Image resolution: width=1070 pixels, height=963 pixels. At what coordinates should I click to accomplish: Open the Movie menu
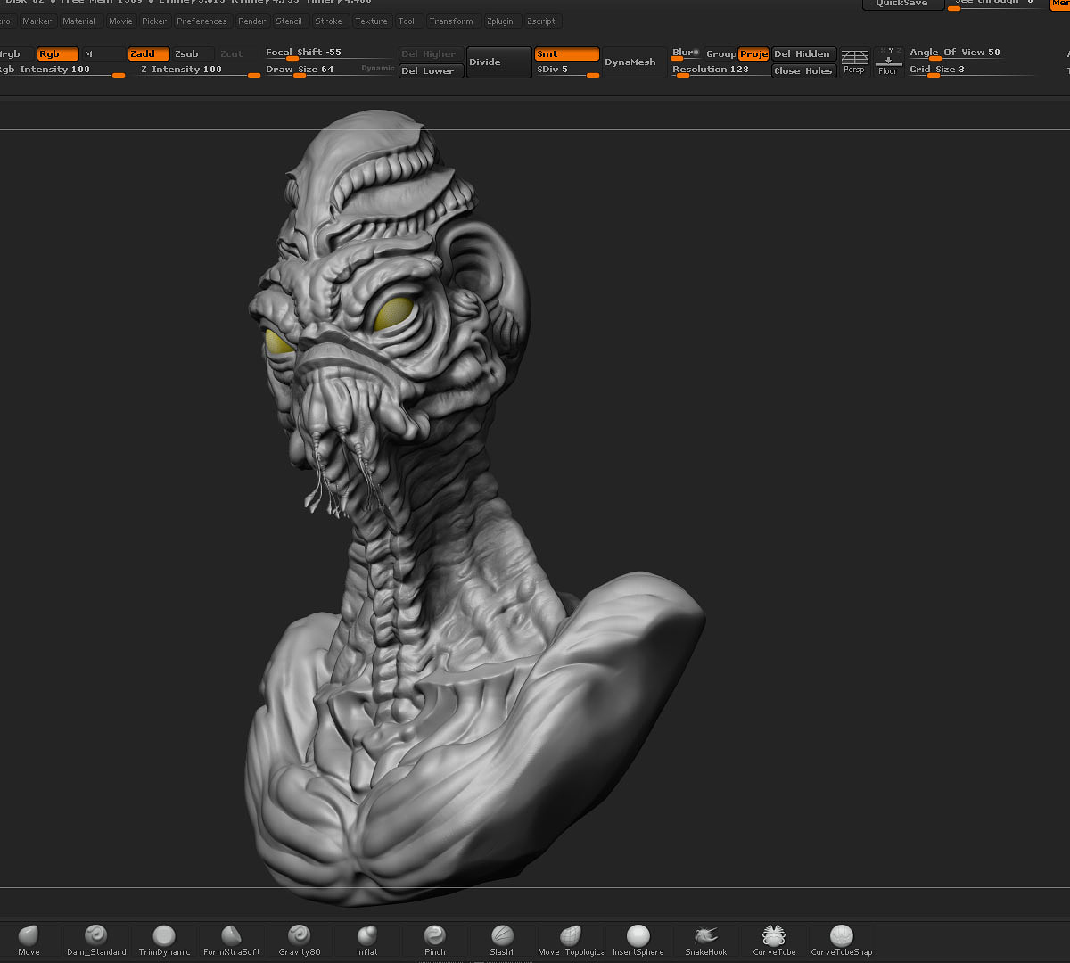point(120,21)
